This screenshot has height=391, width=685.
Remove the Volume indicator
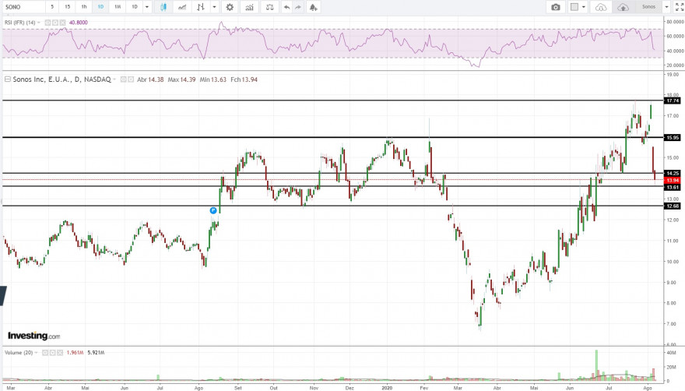(x=59, y=353)
